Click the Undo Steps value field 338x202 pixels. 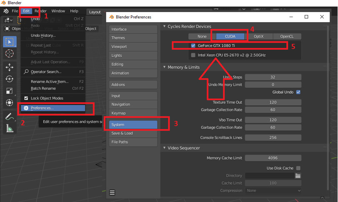pyautogui.click(x=273, y=77)
